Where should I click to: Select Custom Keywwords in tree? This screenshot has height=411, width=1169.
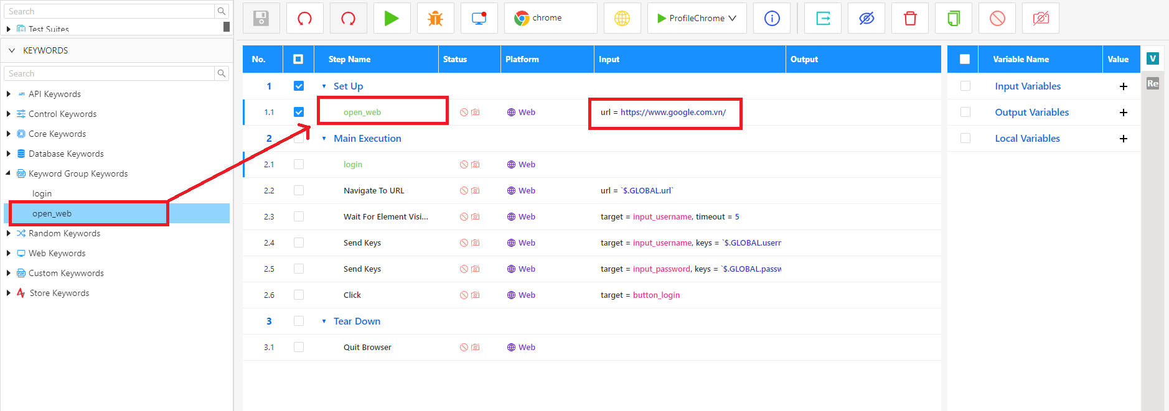66,273
